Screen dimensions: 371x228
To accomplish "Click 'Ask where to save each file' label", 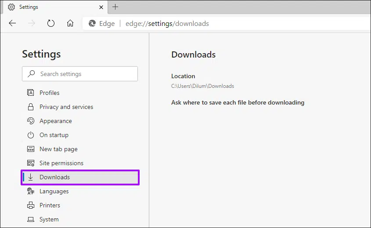I will [238, 102].
